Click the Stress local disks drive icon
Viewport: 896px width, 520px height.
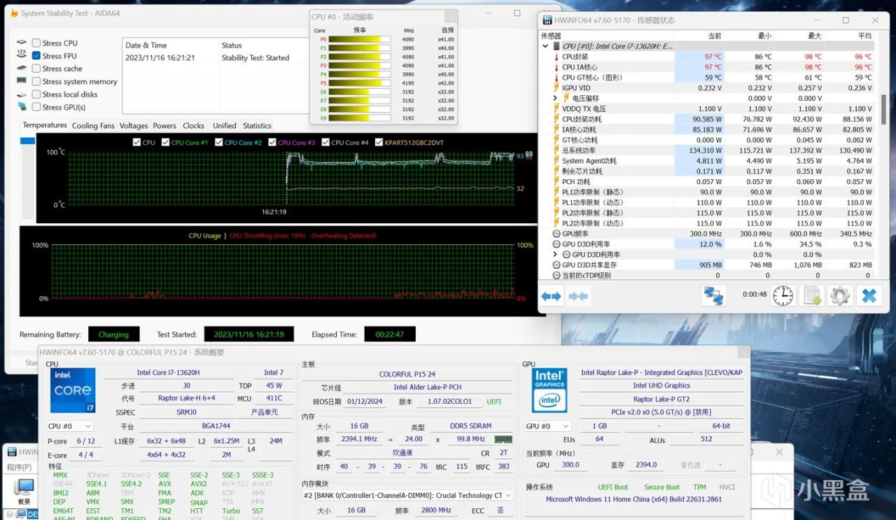(22, 94)
